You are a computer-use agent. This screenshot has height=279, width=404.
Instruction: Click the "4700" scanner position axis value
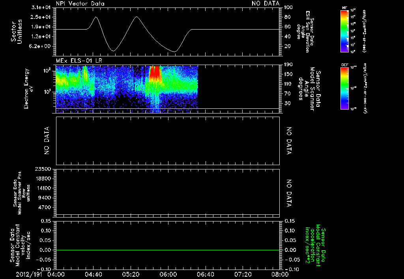(45, 207)
